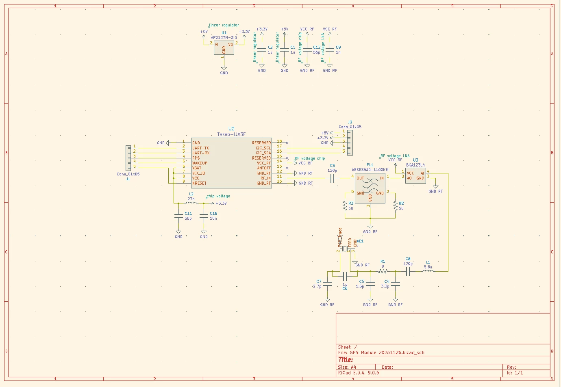This screenshot has height=387, width=561.
Task: Click the 'Rev:' field in title block
Action: click(511, 367)
